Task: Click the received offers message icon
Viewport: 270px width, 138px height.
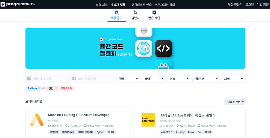Action: pos(154,12)
